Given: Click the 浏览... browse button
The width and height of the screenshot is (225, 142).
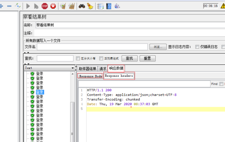Looking at the screenshot, I should tap(158, 47).
